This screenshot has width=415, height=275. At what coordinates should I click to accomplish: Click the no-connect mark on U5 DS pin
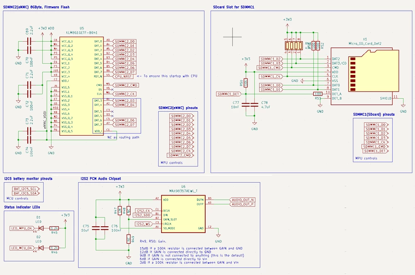[x=113, y=89]
